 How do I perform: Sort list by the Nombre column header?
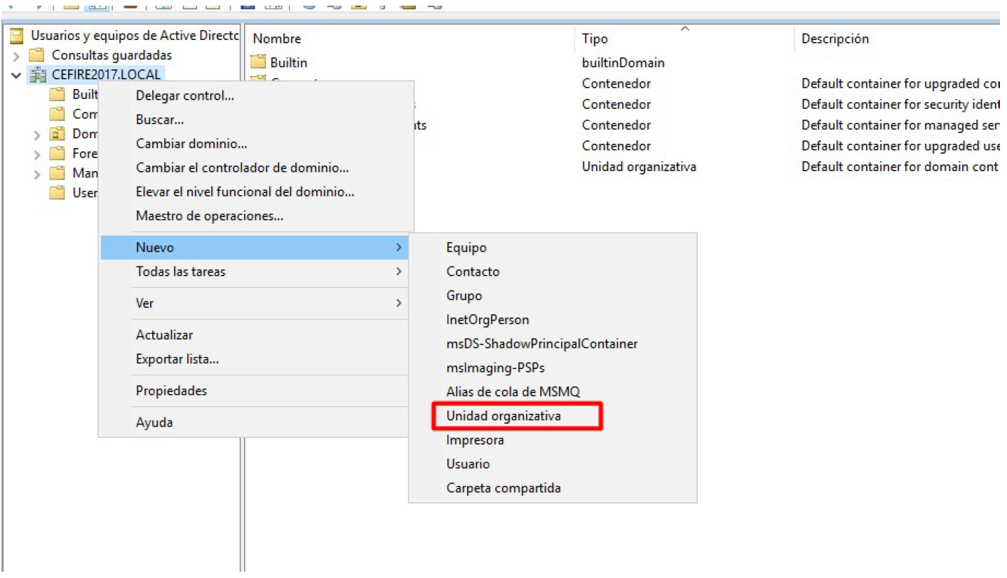(276, 39)
